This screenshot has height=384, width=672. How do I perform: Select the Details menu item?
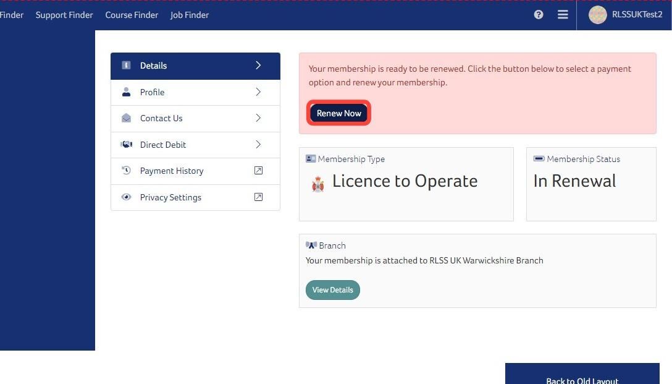pyautogui.click(x=195, y=66)
